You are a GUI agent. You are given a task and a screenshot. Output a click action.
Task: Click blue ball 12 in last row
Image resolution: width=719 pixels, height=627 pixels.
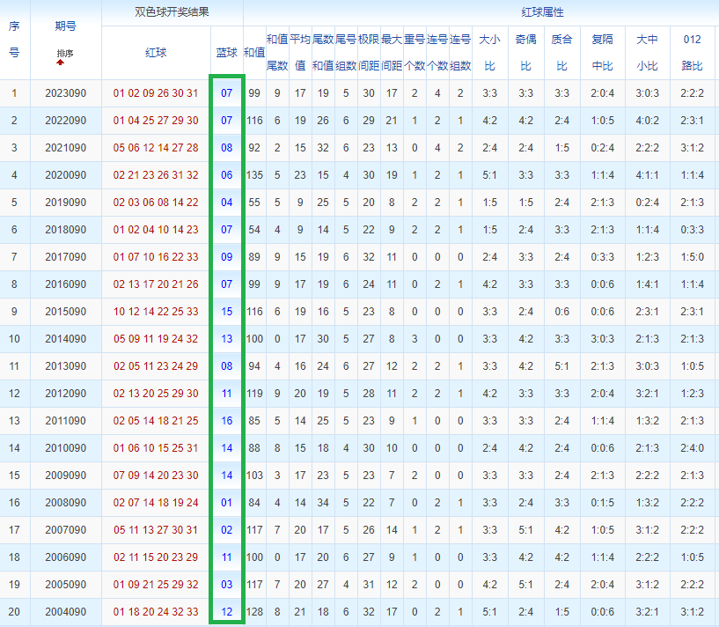point(226,612)
